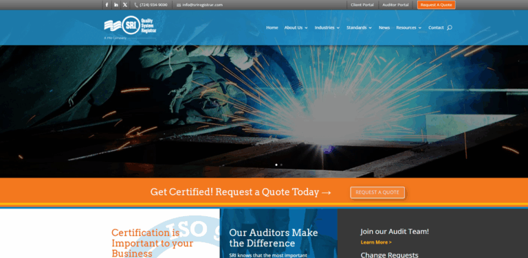
Task: Click the 'Join our Audit Team!' heading
Action: point(395,231)
